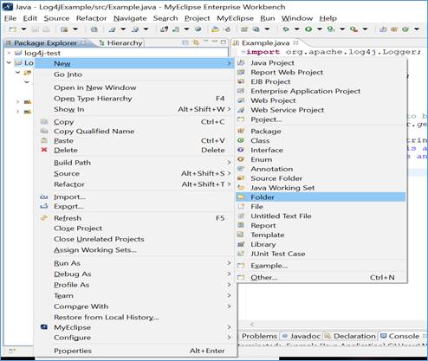Open the MyEclipse submenu in context menu
Viewport: 428px width, 361px height.
click(135, 327)
